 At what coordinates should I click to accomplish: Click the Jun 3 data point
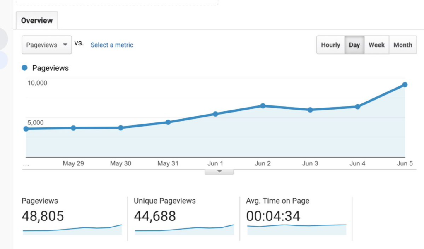[x=310, y=110]
